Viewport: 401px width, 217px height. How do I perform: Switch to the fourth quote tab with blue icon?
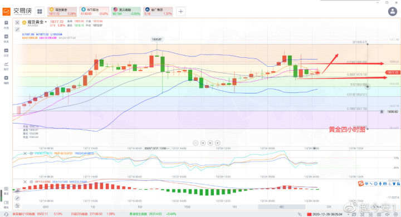(x=158, y=12)
